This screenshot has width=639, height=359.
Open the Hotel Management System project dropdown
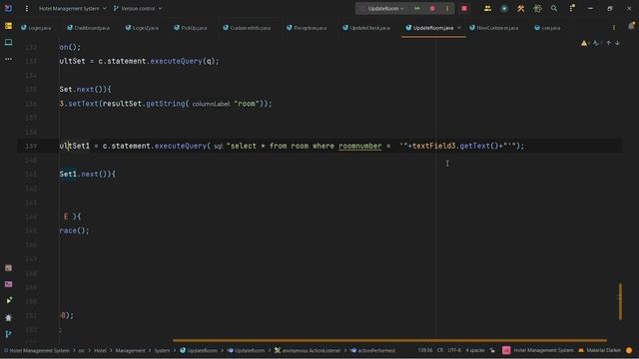click(x=72, y=8)
